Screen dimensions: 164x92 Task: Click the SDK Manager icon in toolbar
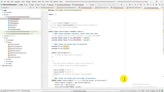tap(156, 5)
